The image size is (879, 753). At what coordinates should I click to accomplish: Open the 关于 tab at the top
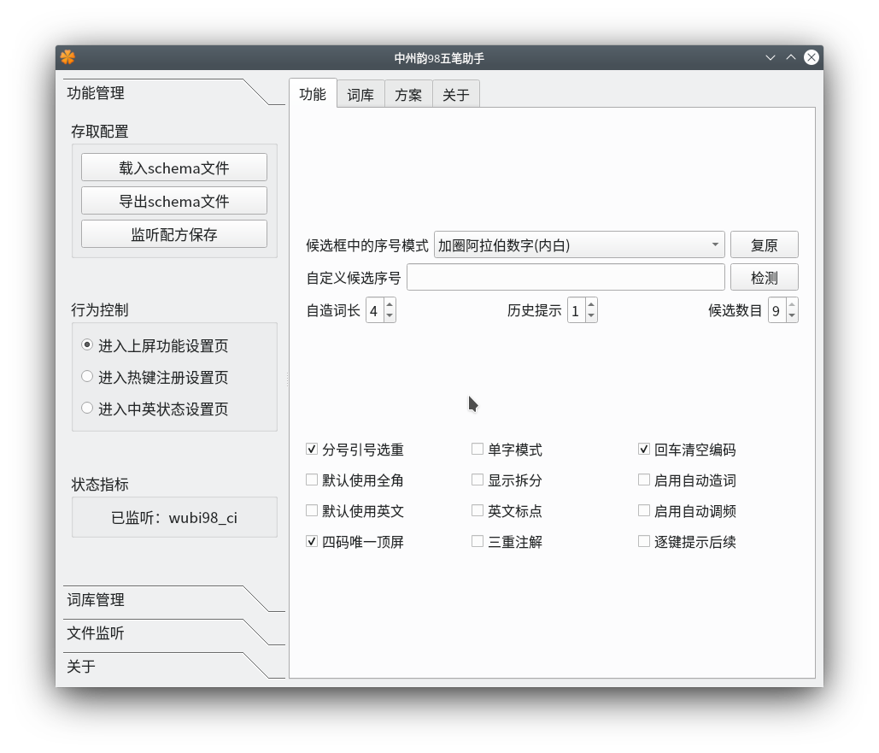[x=456, y=94]
